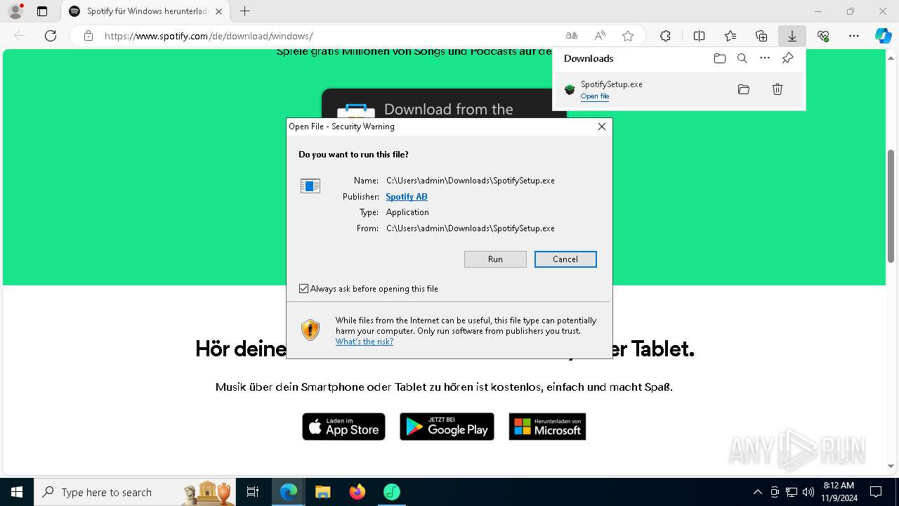Open the Copilot sidebar icon
Screen dimensions: 899x506
click(x=883, y=36)
